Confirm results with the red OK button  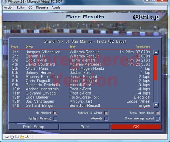pos(136,127)
